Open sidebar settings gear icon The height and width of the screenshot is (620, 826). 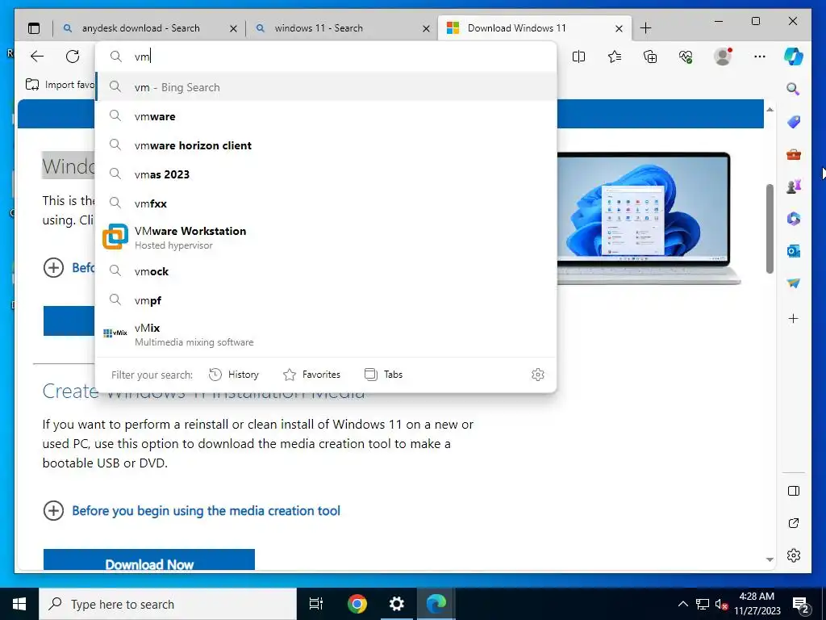(794, 555)
